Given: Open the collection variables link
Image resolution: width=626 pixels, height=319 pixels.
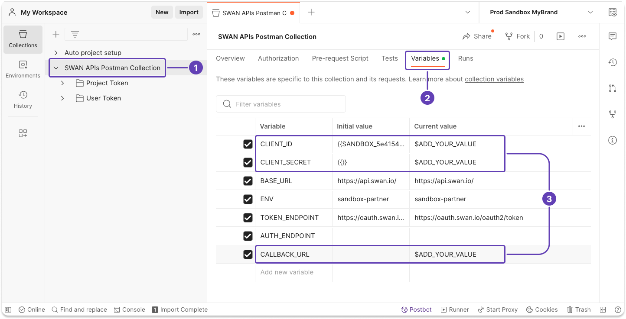Looking at the screenshot, I should pyautogui.click(x=494, y=79).
